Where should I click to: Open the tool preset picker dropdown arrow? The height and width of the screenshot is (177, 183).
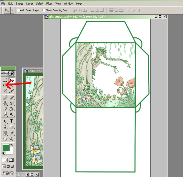click(x=12, y=10)
